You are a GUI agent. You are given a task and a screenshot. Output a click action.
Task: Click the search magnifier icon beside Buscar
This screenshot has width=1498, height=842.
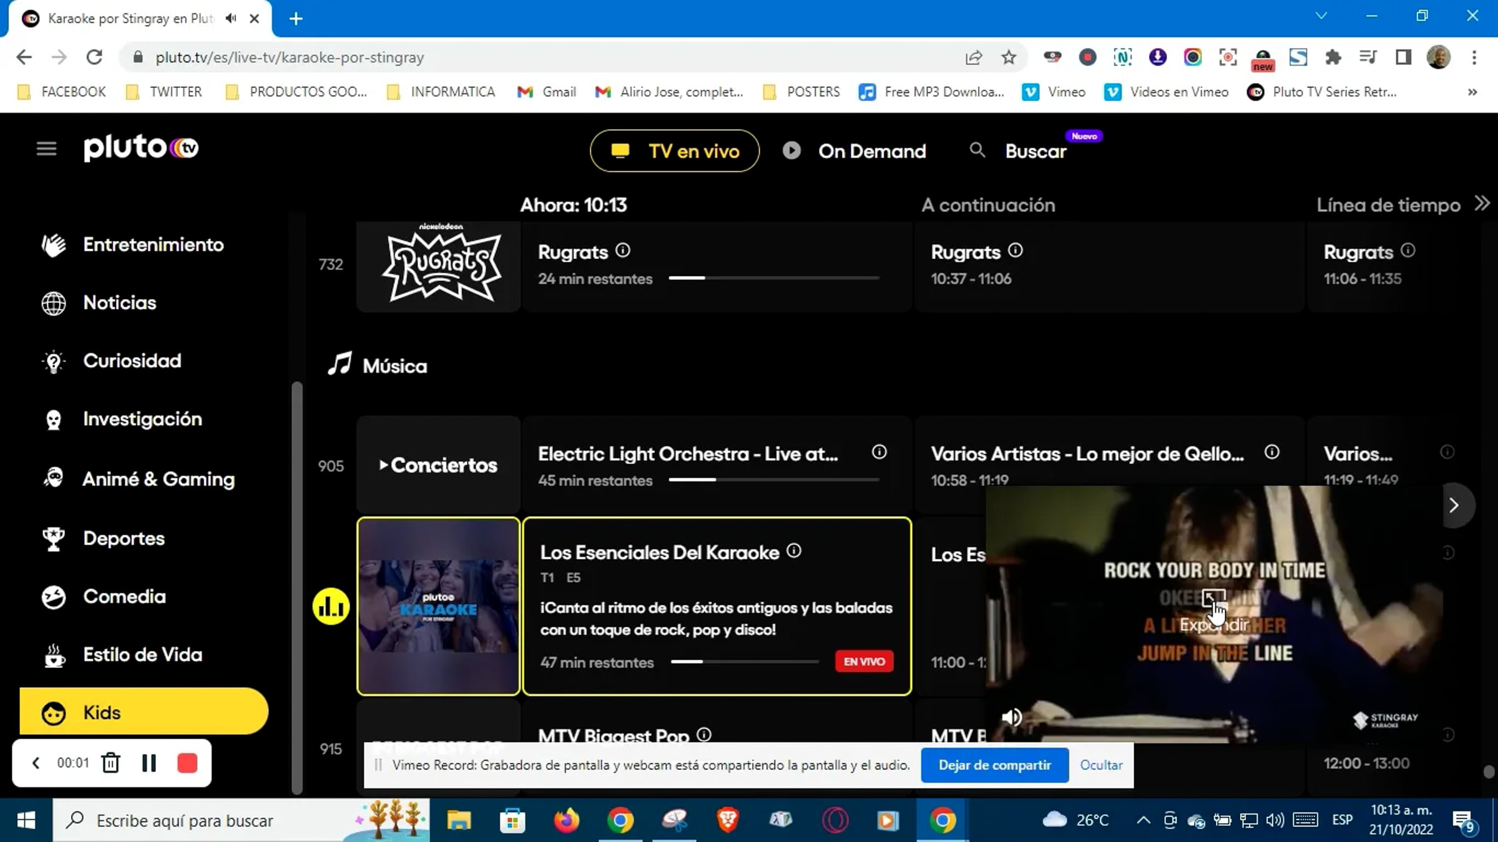[977, 150]
